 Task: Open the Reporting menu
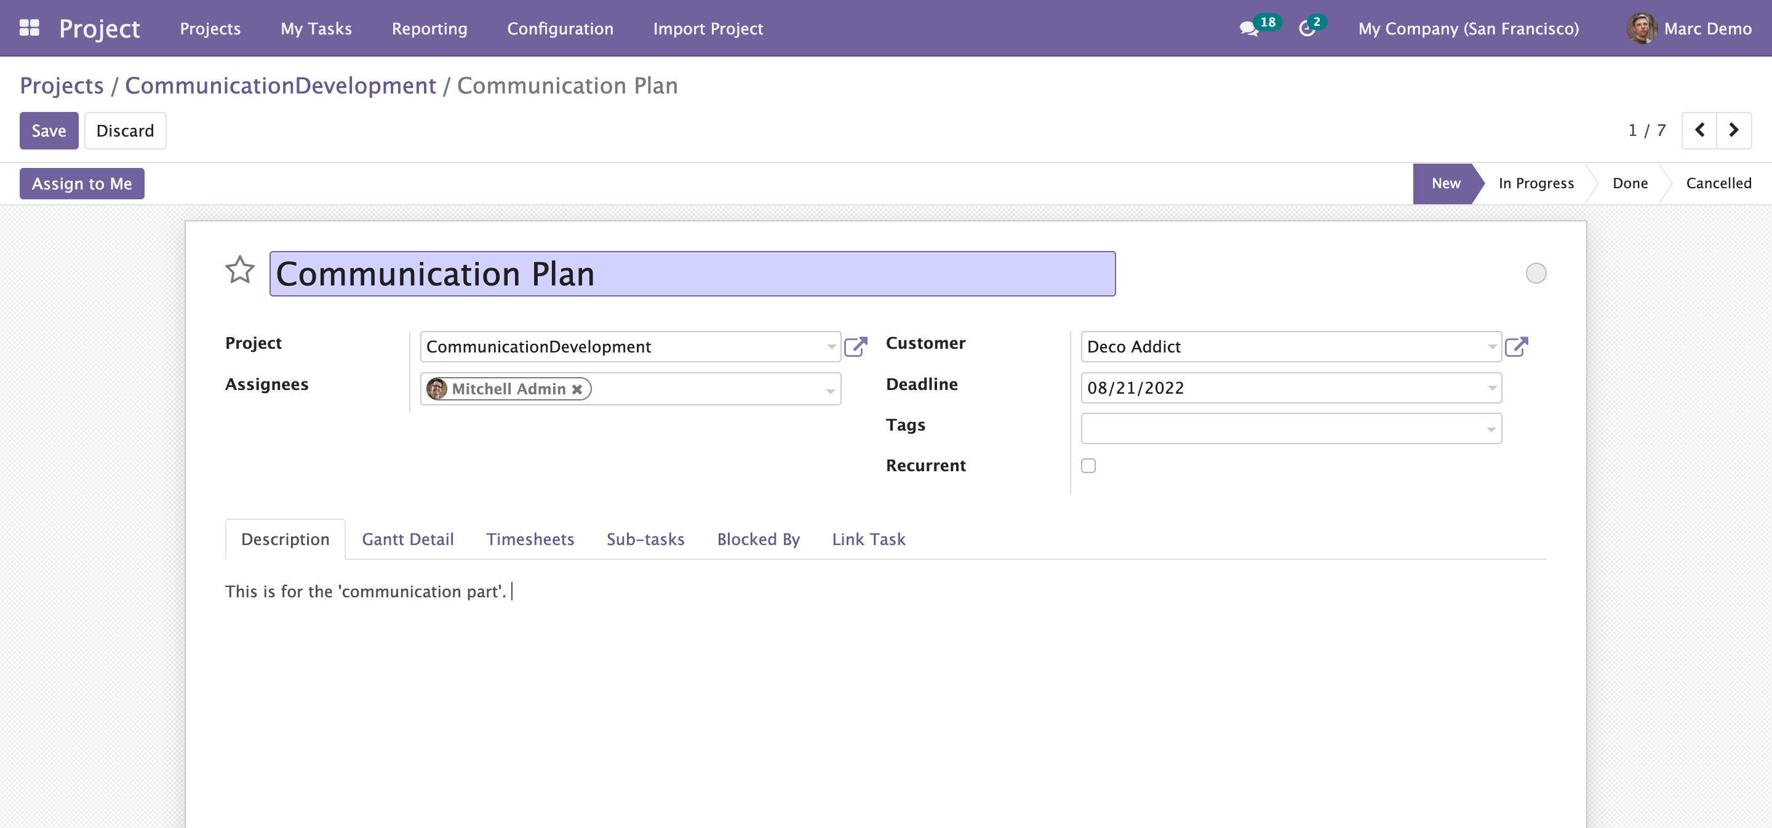coord(429,29)
